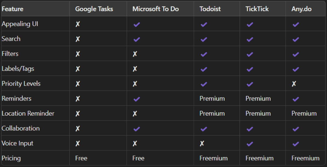Click the Todoist Reminders Premium cell

(x=212, y=99)
